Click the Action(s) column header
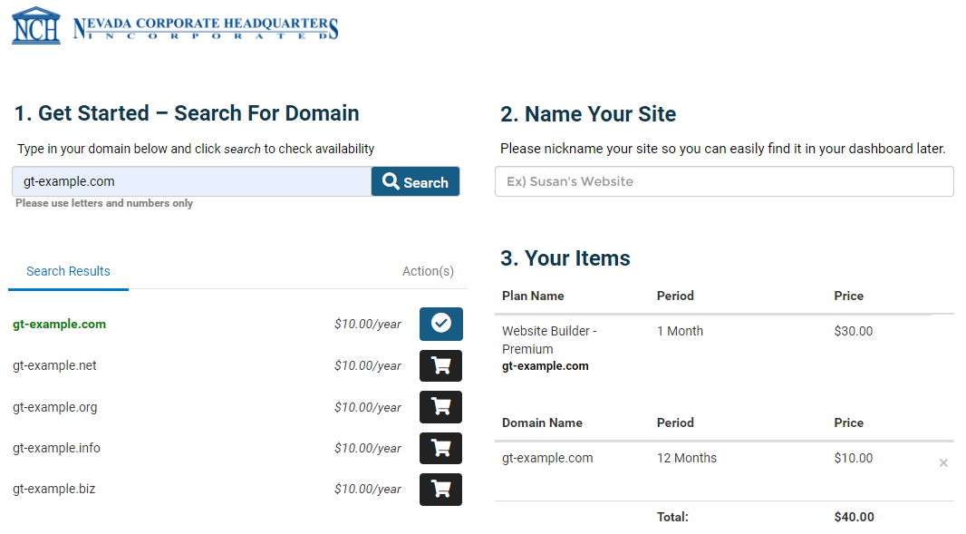 click(x=428, y=270)
